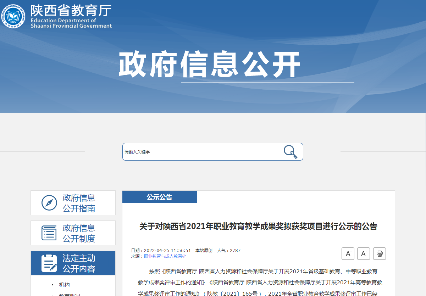Open the 职业教育与成人教育处 source link

click(165, 256)
